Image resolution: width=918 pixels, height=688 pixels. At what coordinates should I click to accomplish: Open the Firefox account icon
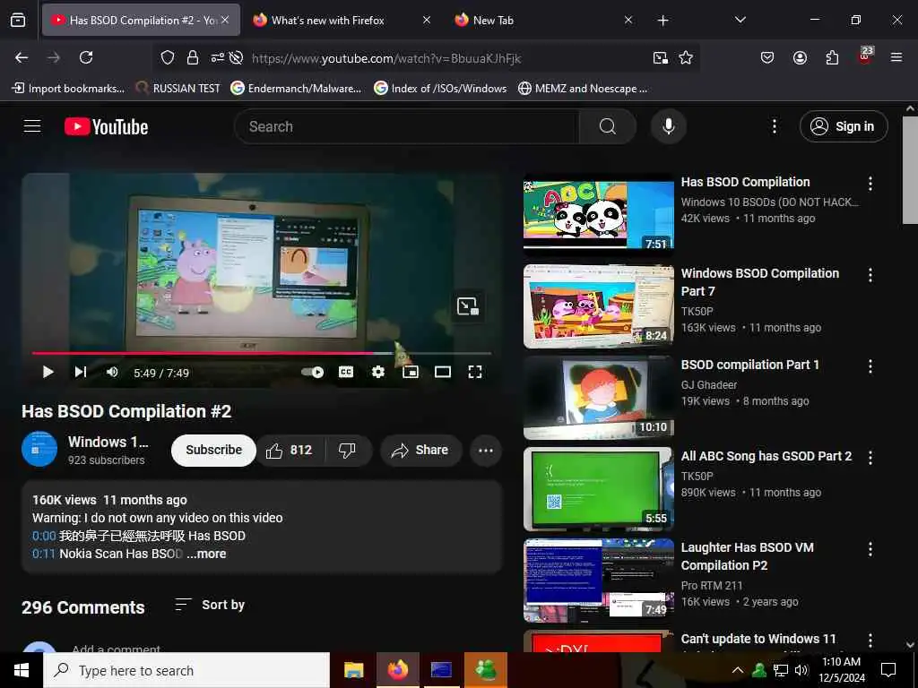[800, 57]
